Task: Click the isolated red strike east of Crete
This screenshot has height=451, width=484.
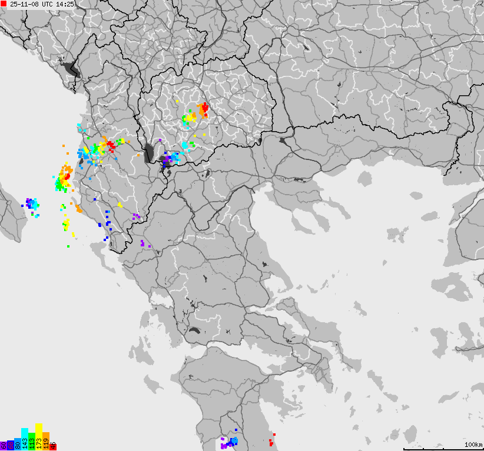Action: (x=274, y=436)
